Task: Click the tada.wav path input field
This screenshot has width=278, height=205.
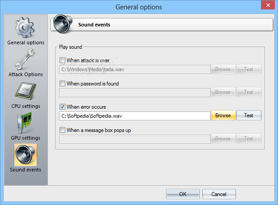Action: (135, 69)
